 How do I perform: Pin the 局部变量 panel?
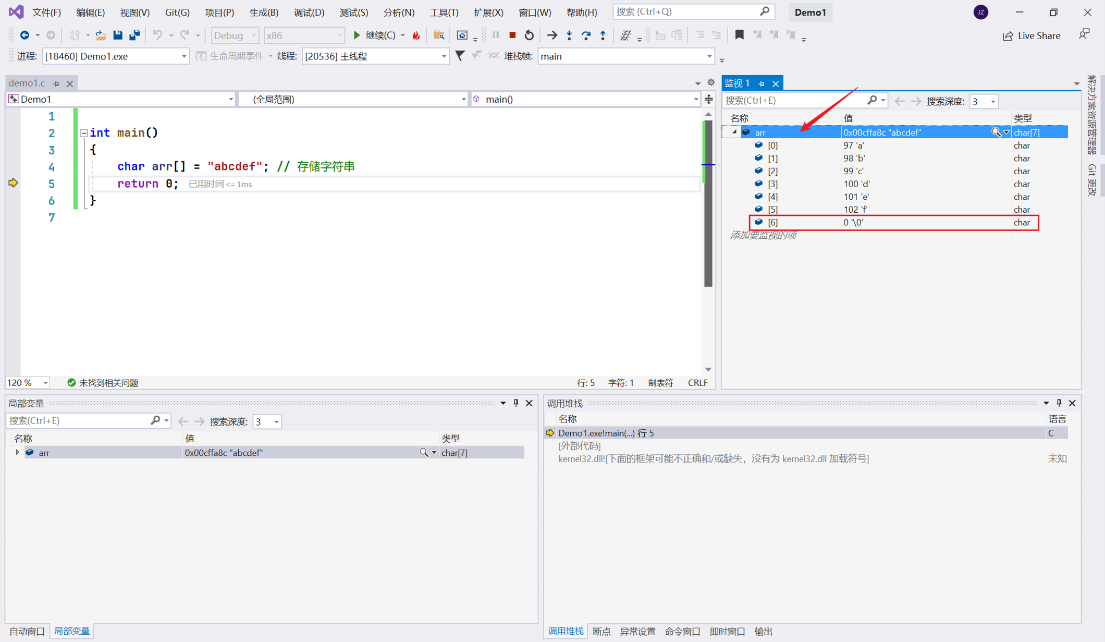516,403
